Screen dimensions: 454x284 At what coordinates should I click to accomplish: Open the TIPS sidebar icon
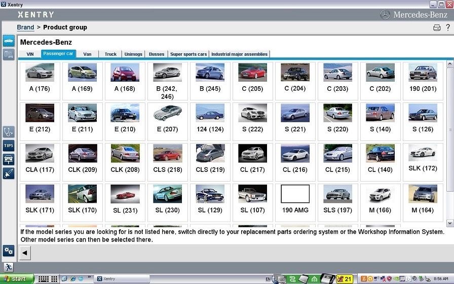click(9, 146)
